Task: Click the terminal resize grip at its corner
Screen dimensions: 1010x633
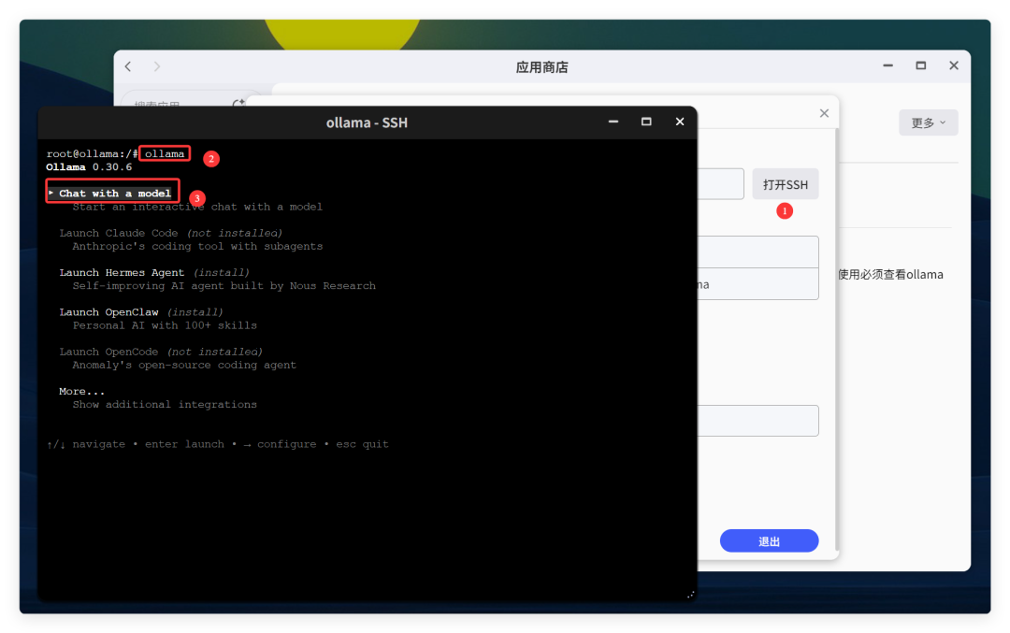Action: [x=690, y=595]
